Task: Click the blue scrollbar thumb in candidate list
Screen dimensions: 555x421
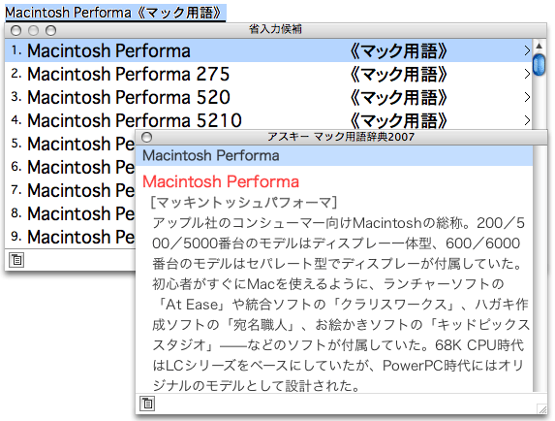Action: coord(540,64)
